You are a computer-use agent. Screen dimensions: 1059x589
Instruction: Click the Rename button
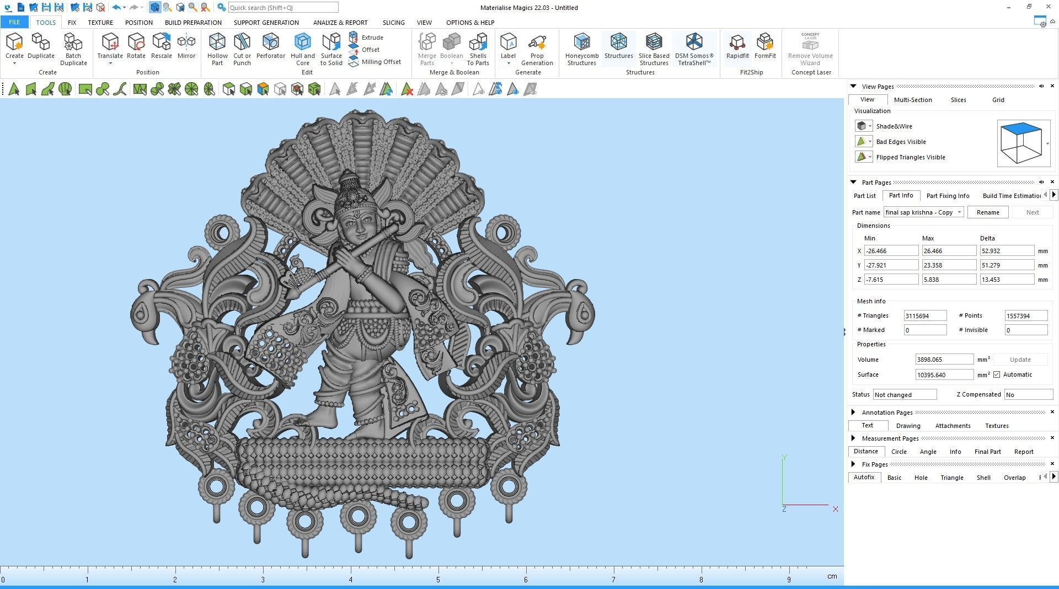coord(987,212)
